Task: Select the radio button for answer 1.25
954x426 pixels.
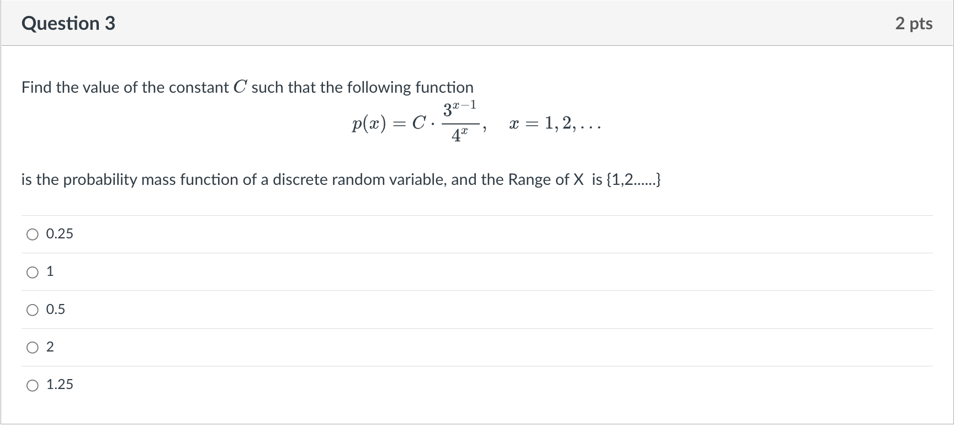Action: pyautogui.click(x=32, y=385)
